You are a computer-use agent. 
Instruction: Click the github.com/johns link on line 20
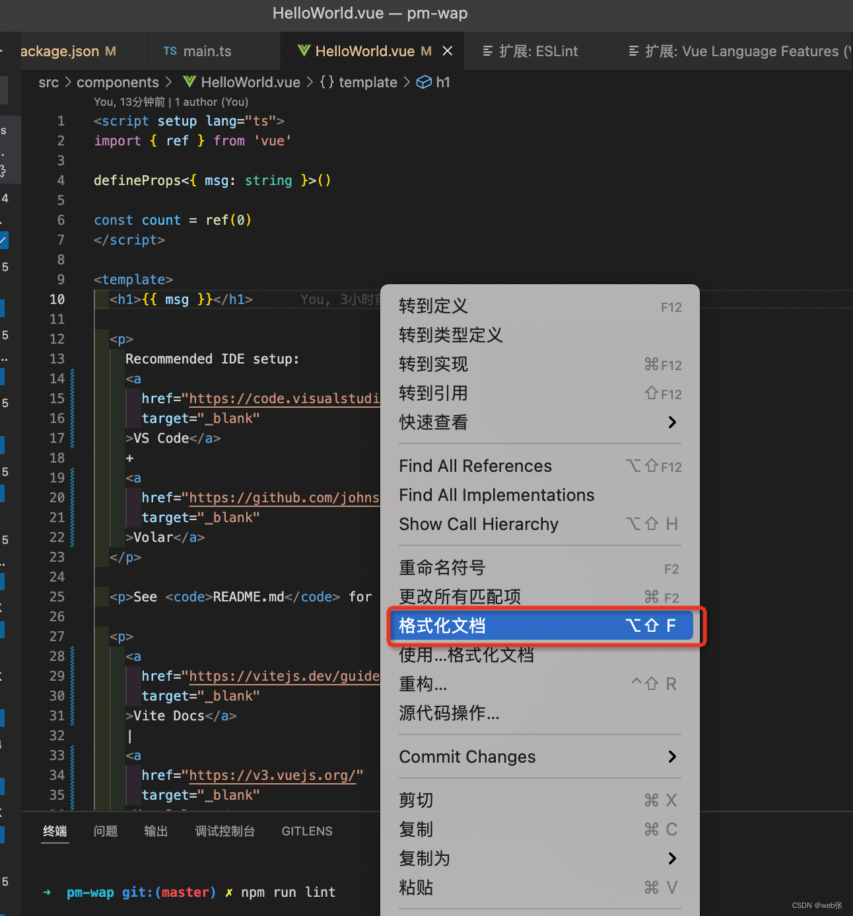coord(285,498)
